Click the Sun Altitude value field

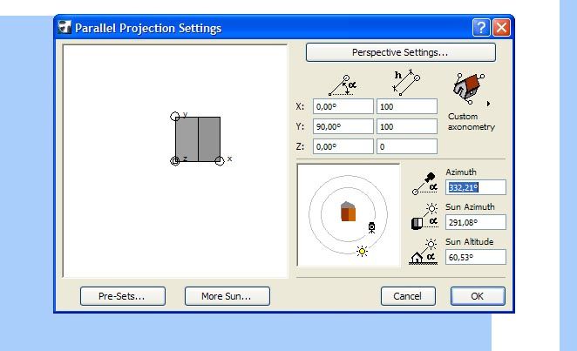pos(475,257)
